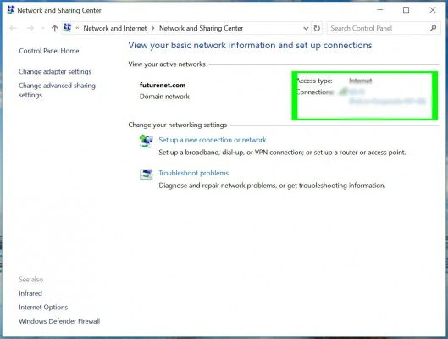Focus the Search Control Panel field
The height and width of the screenshot is (339, 448).
(x=378, y=28)
